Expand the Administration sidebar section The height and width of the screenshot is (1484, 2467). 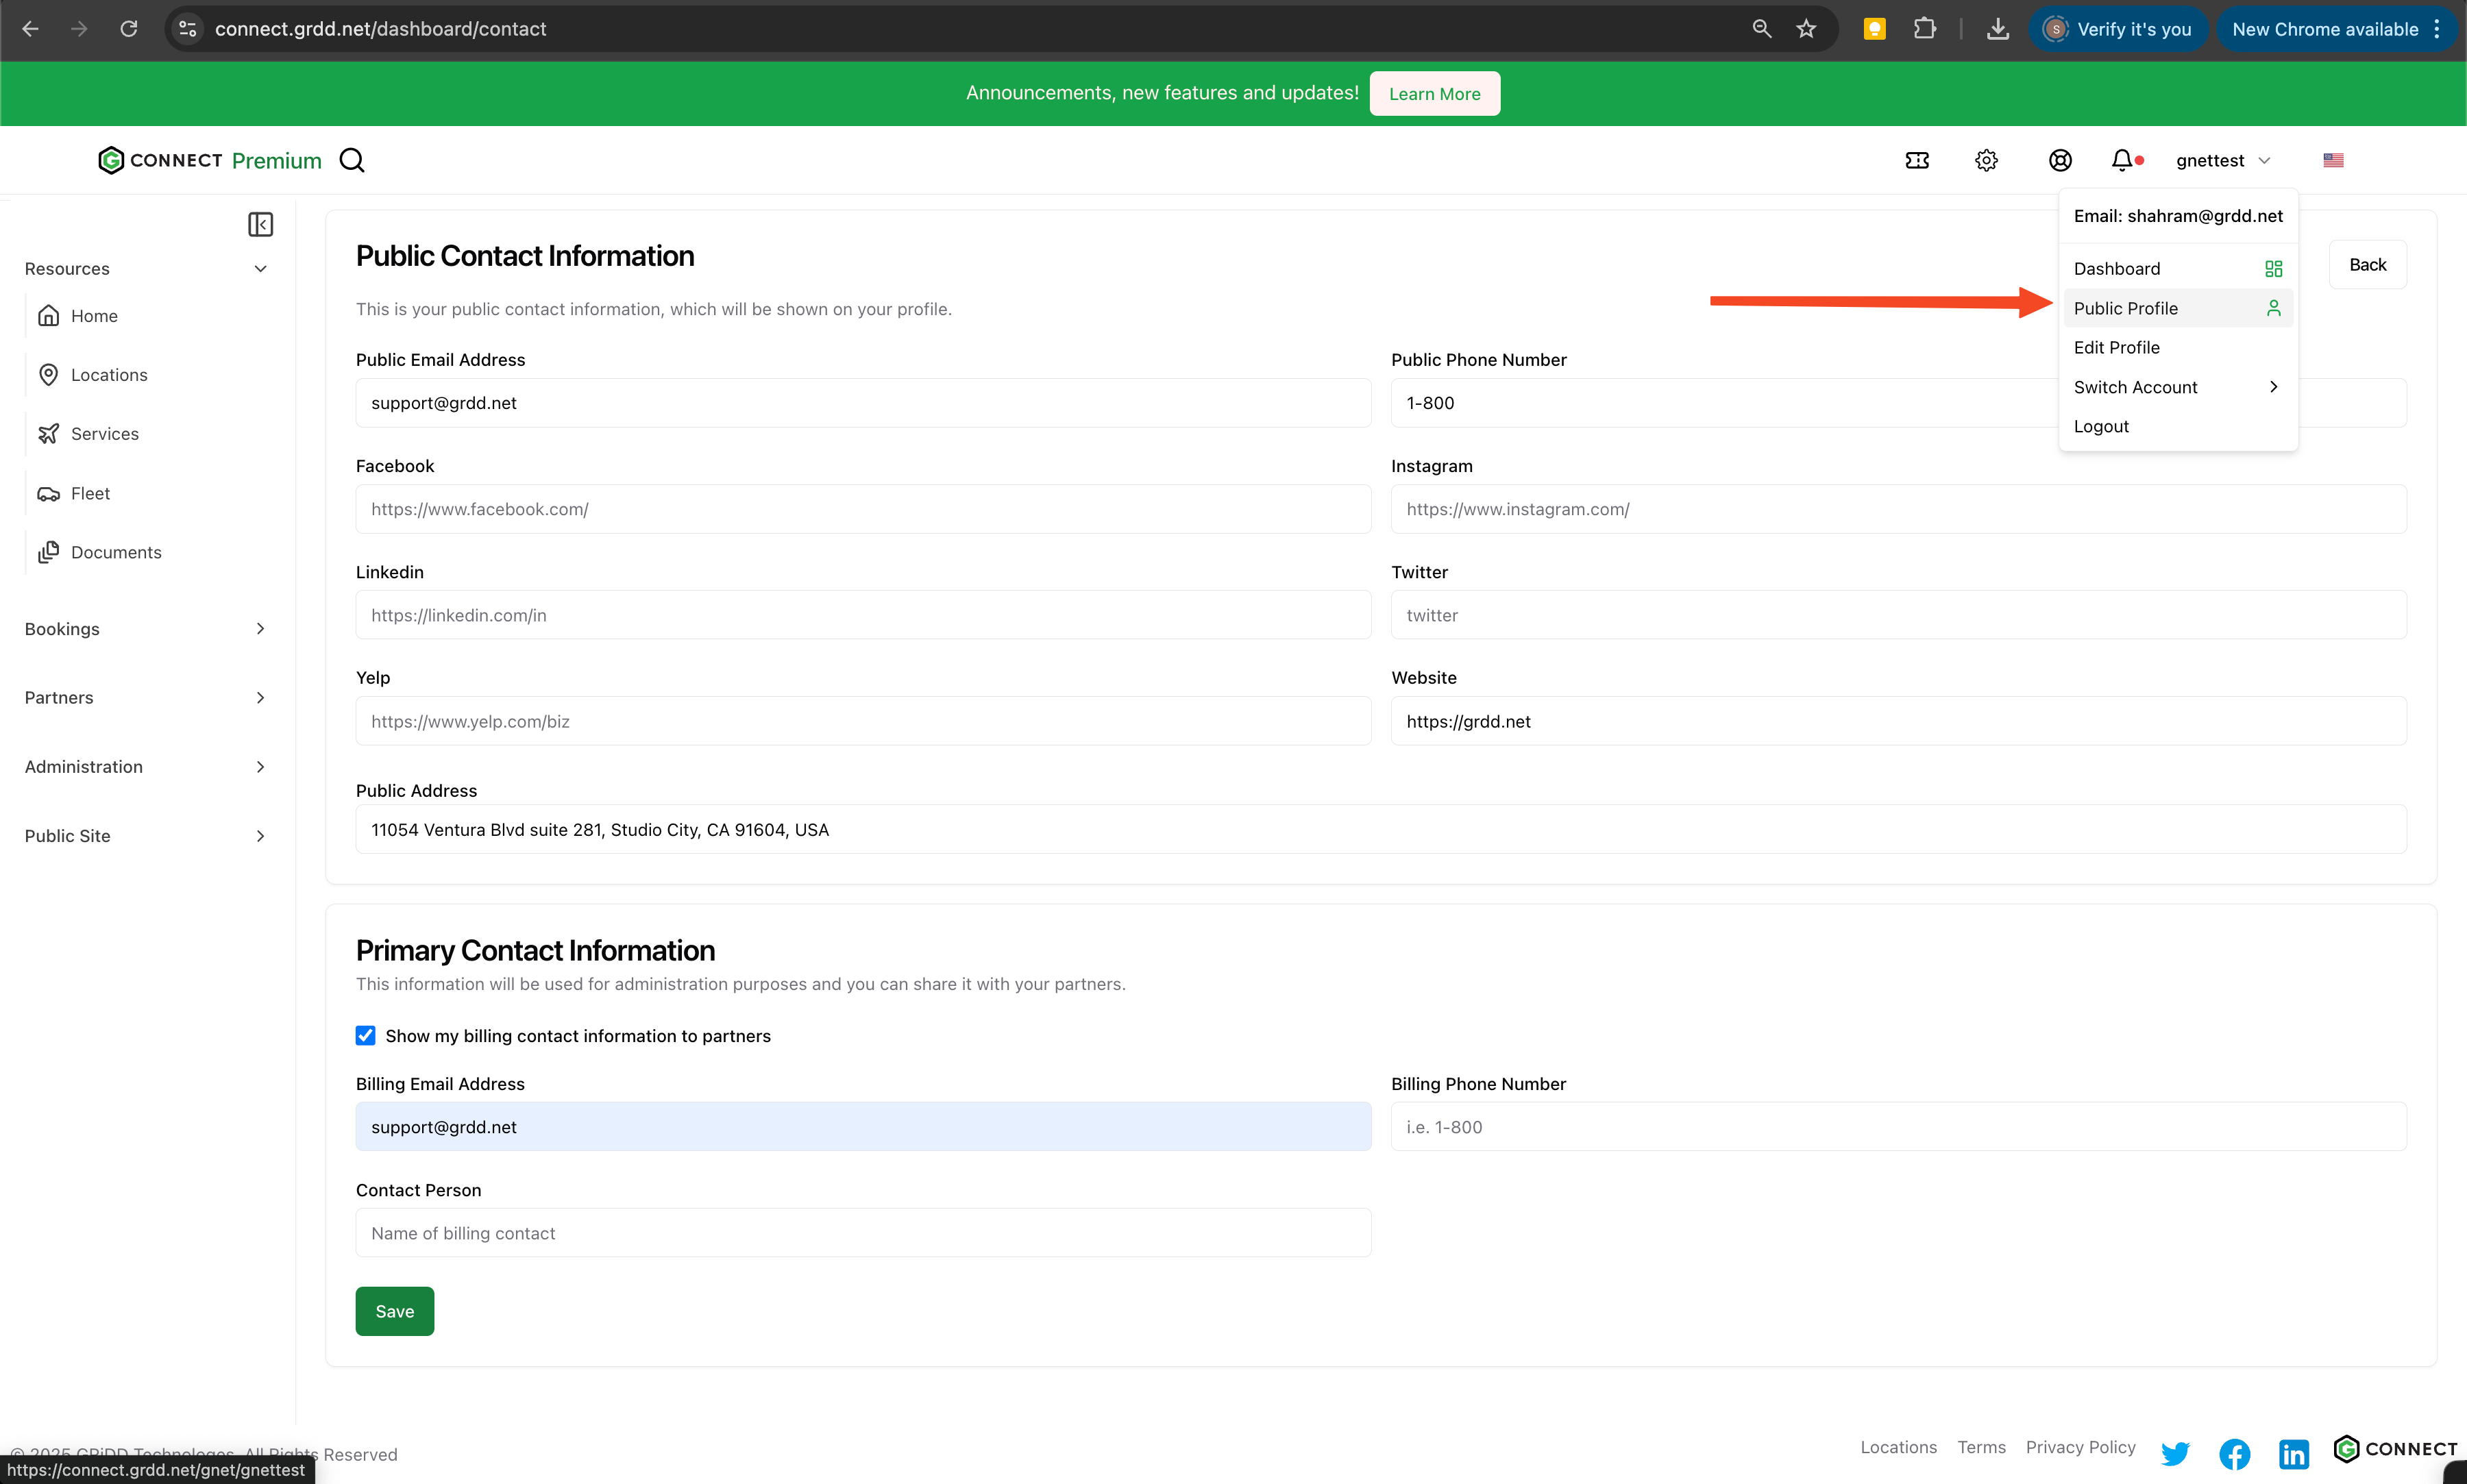[x=260, y=767]
